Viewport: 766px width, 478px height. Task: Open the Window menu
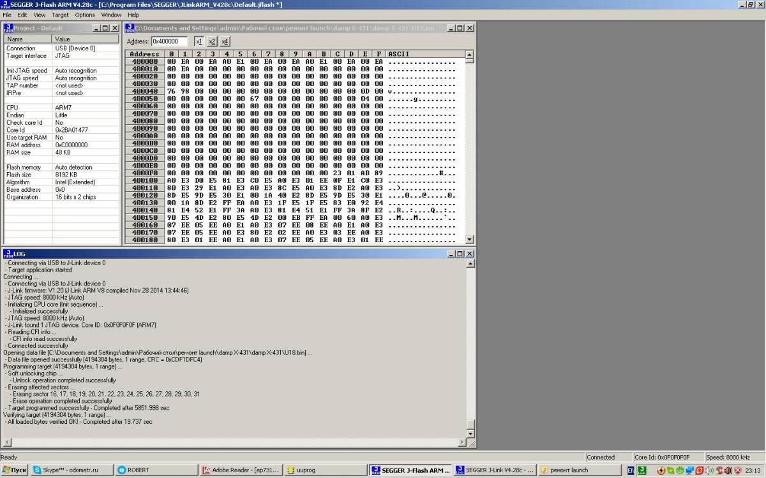coord(111,15)
